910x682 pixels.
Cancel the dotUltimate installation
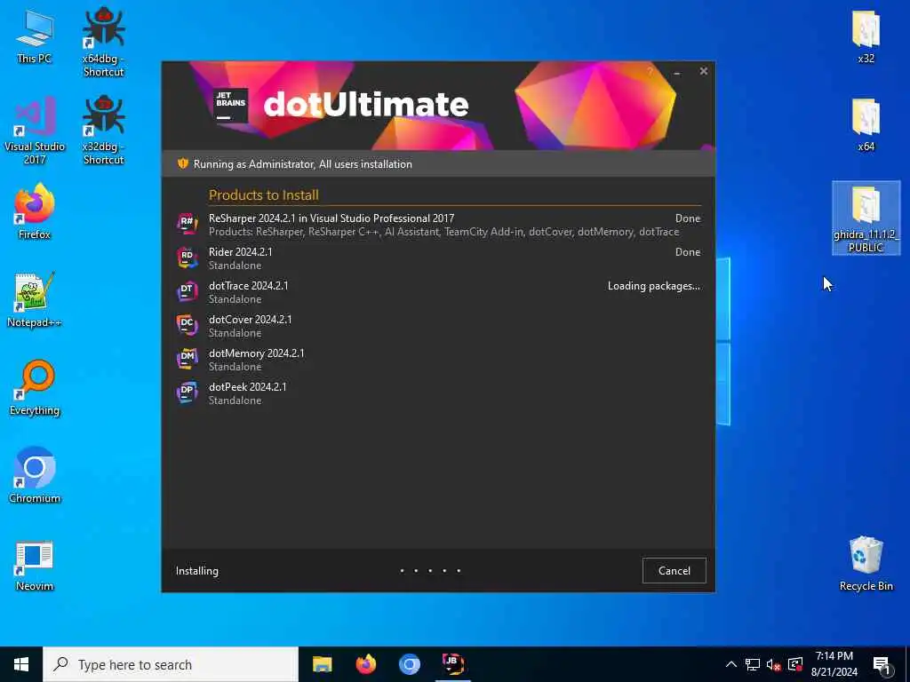(674, 571)
